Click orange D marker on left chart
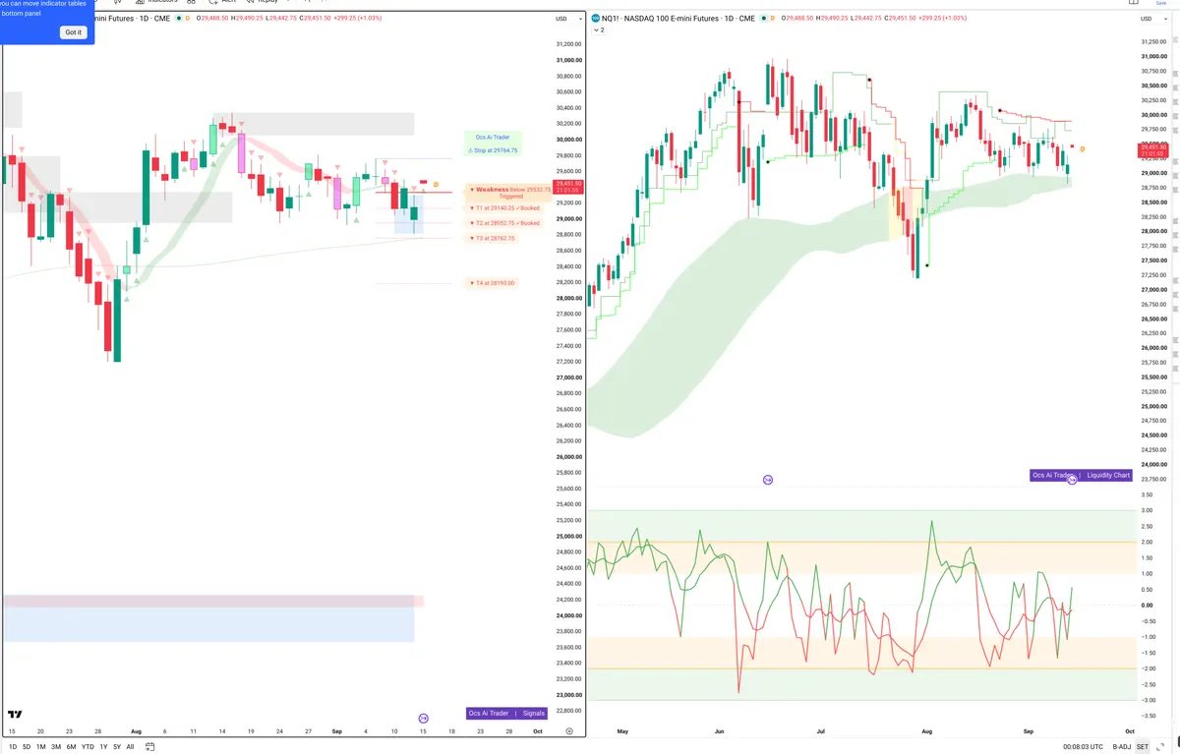 436,184
